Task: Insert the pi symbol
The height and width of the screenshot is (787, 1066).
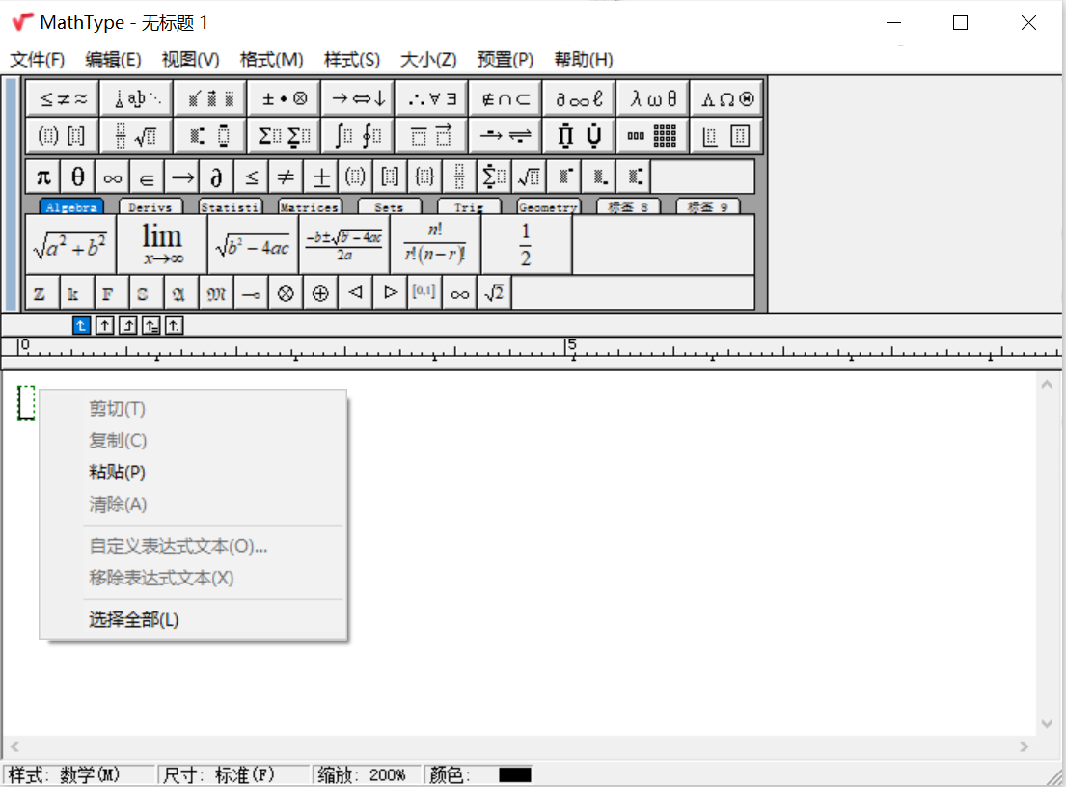Action: click(43, 177)
